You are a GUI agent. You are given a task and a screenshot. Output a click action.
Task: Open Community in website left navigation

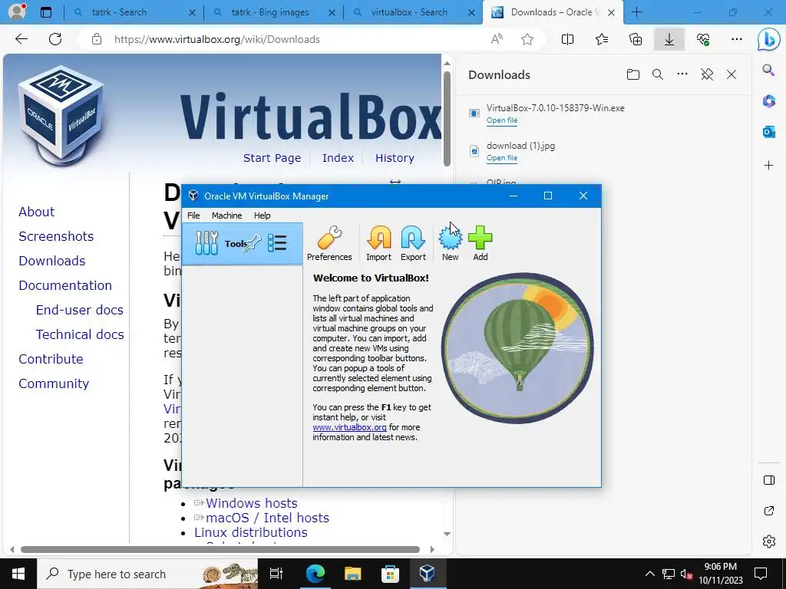(54, 383)
